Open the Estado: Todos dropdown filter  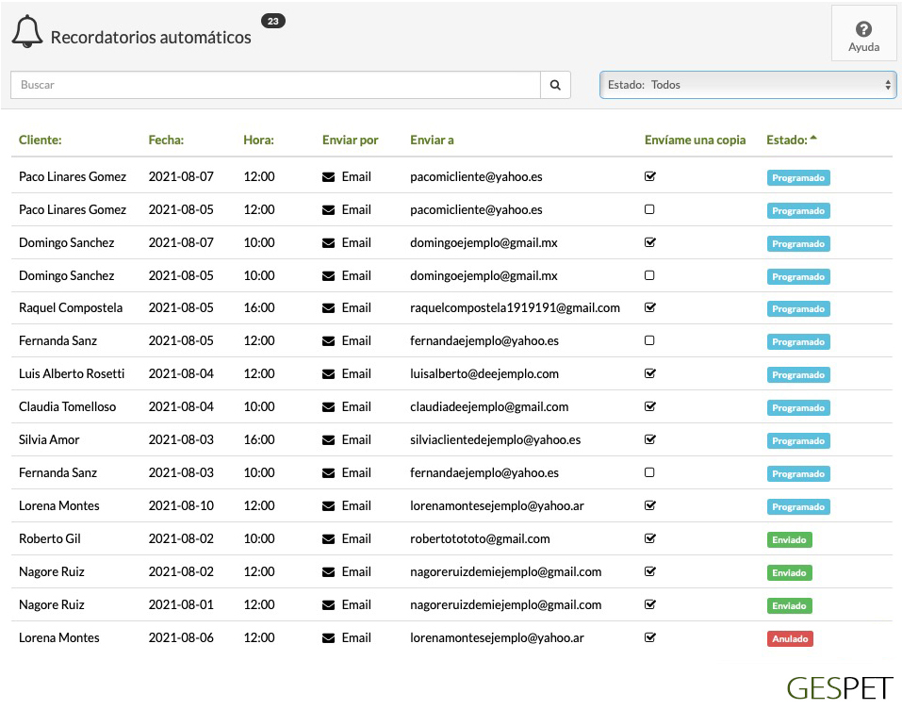point(746,85)
